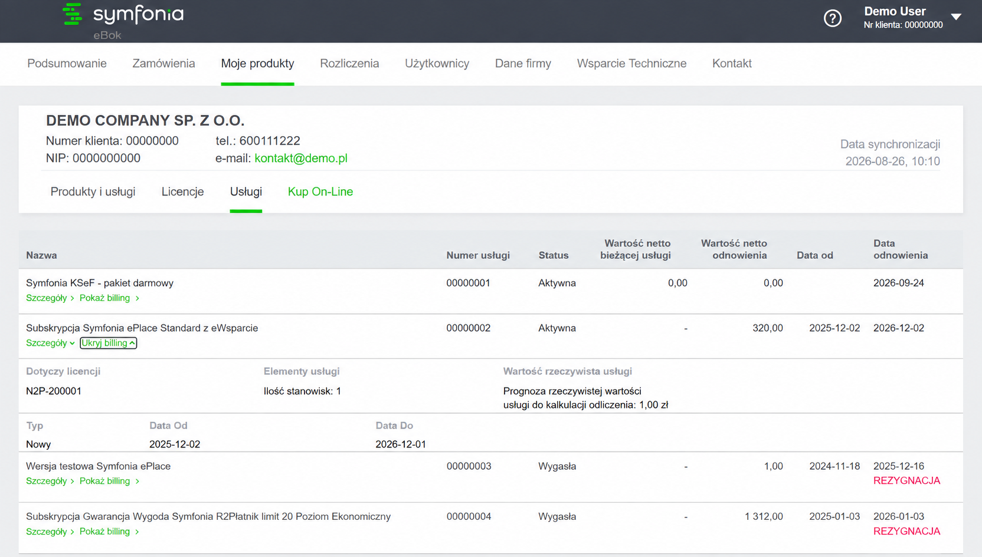The width and height of the screenshot is (982, 557).
Task: Click the license number N2P-200001
Action: click(54, 391)
